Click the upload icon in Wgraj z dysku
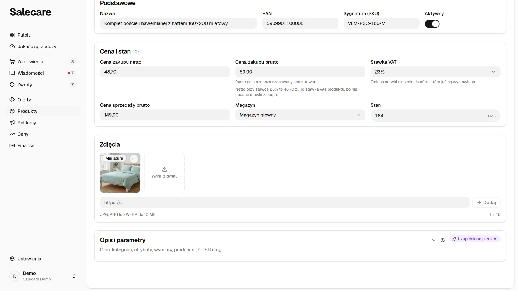This screenshot has width=517, height=291. point(165,169)
